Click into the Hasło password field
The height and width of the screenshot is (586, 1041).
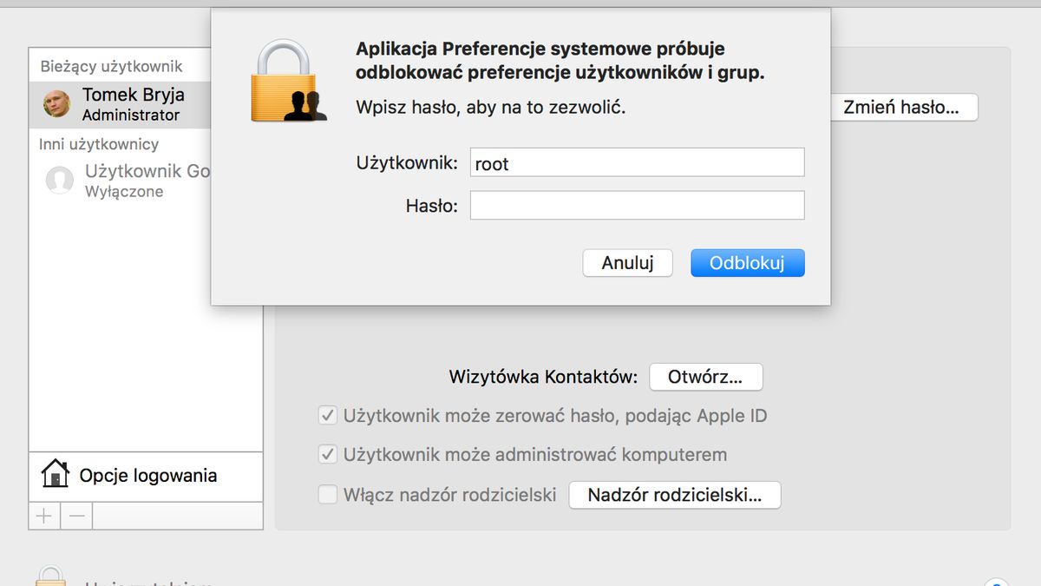click(x=638, y=206)
